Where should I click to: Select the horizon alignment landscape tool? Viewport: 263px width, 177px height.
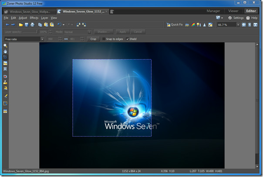click(5, 63)
